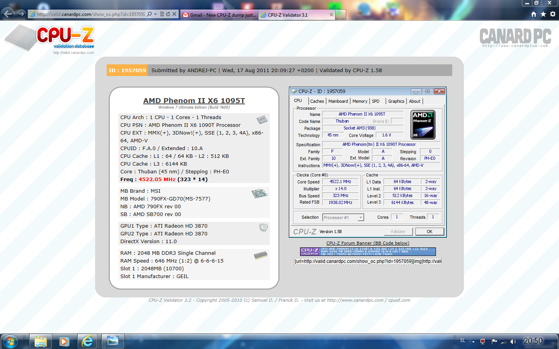This screenshot has height=349, width=559.
Task: Click the CPU chip icon in the processor section
Action: pyautogui.click(x=262, y=119)
